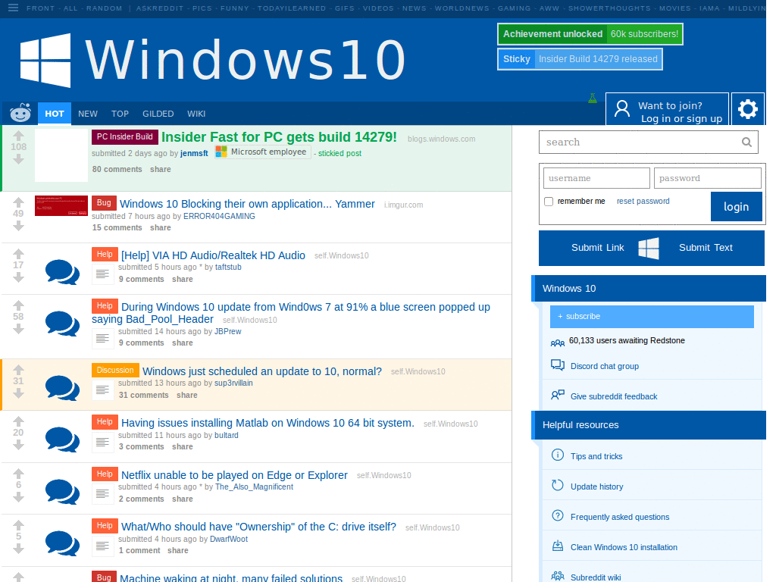This screenshot has width=776, height=582.
Task: Open the reset password link
Action: [x=643, y=201]
